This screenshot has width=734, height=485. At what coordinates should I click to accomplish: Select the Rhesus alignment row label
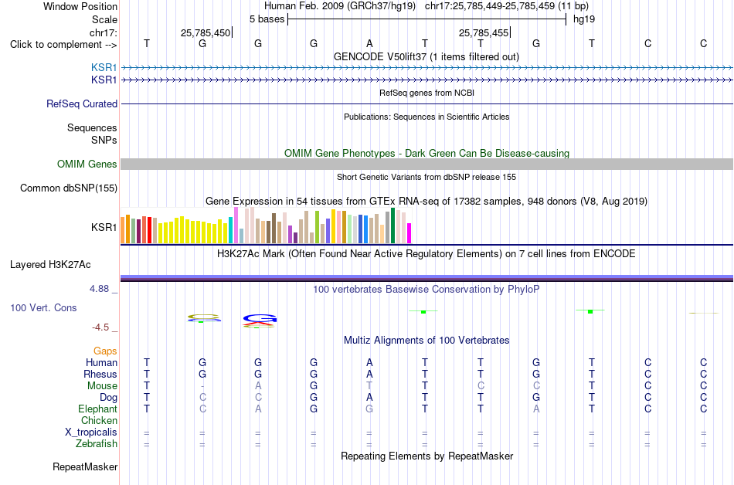tap(100, 375)
